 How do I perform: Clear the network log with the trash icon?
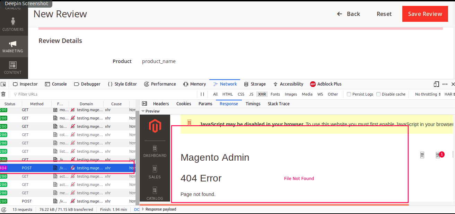coord(3,94)
